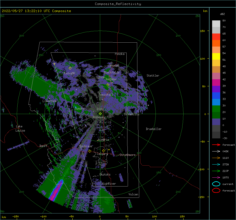Click the Sundre city label
The height and width of the screenshot is (220, 236).
point(79,108)
